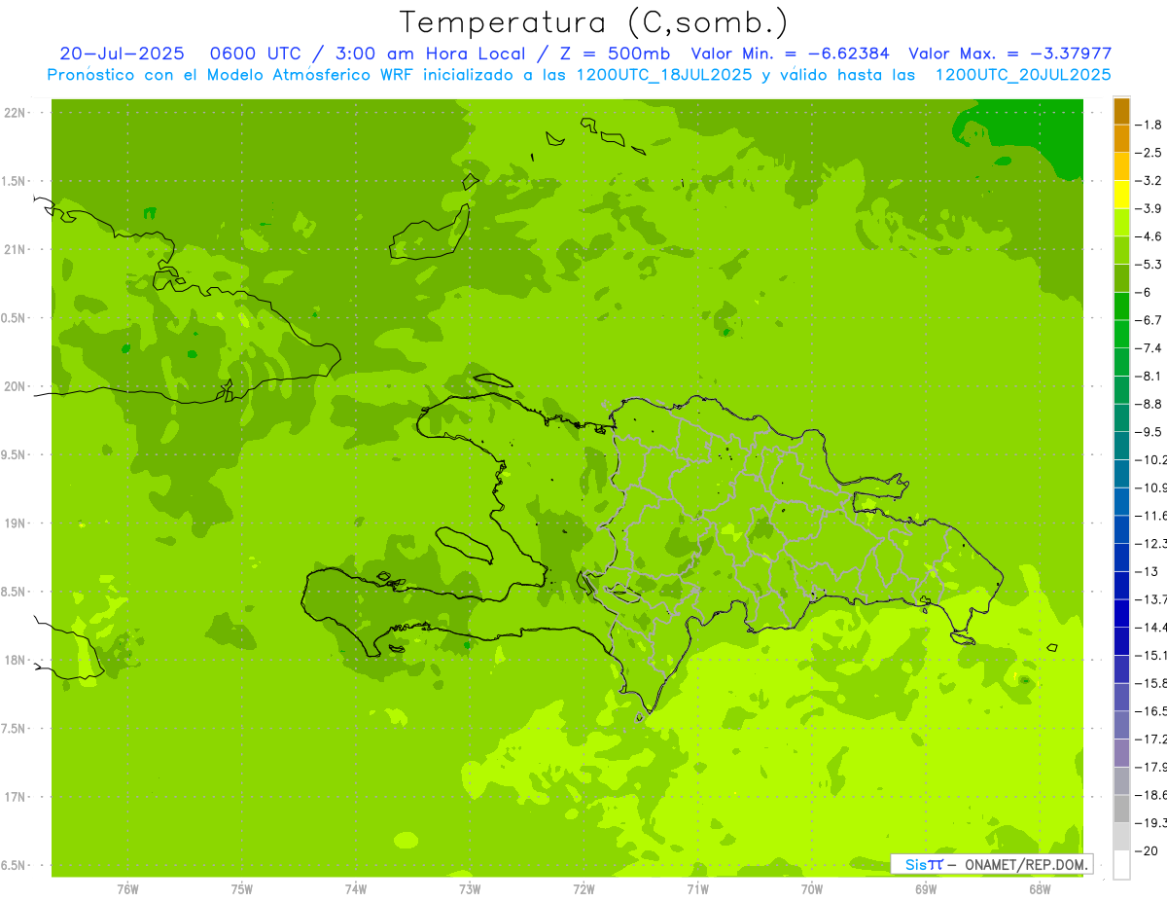Click the '70W' longitude label
The height and width of the screenshot is (902, 1167).
click(812, 888)
